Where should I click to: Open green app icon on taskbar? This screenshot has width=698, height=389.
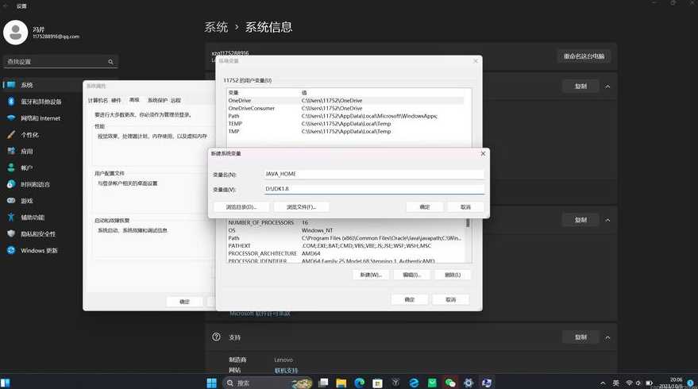432,383
